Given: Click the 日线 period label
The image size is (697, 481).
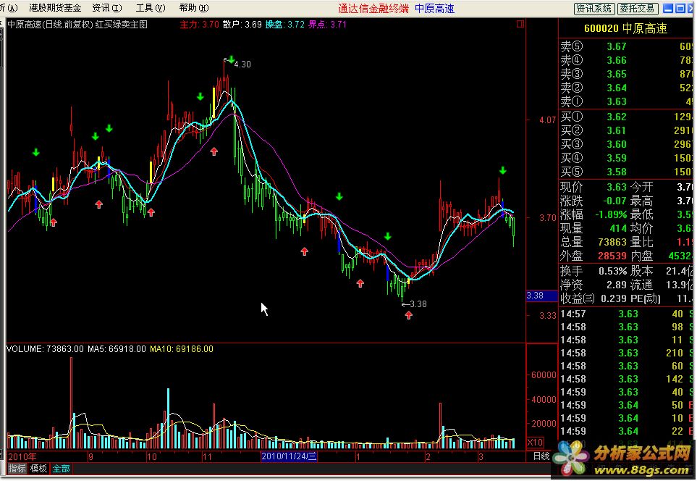Looking at the screenshot, I should pyautogui.click(x=541, y=456).
